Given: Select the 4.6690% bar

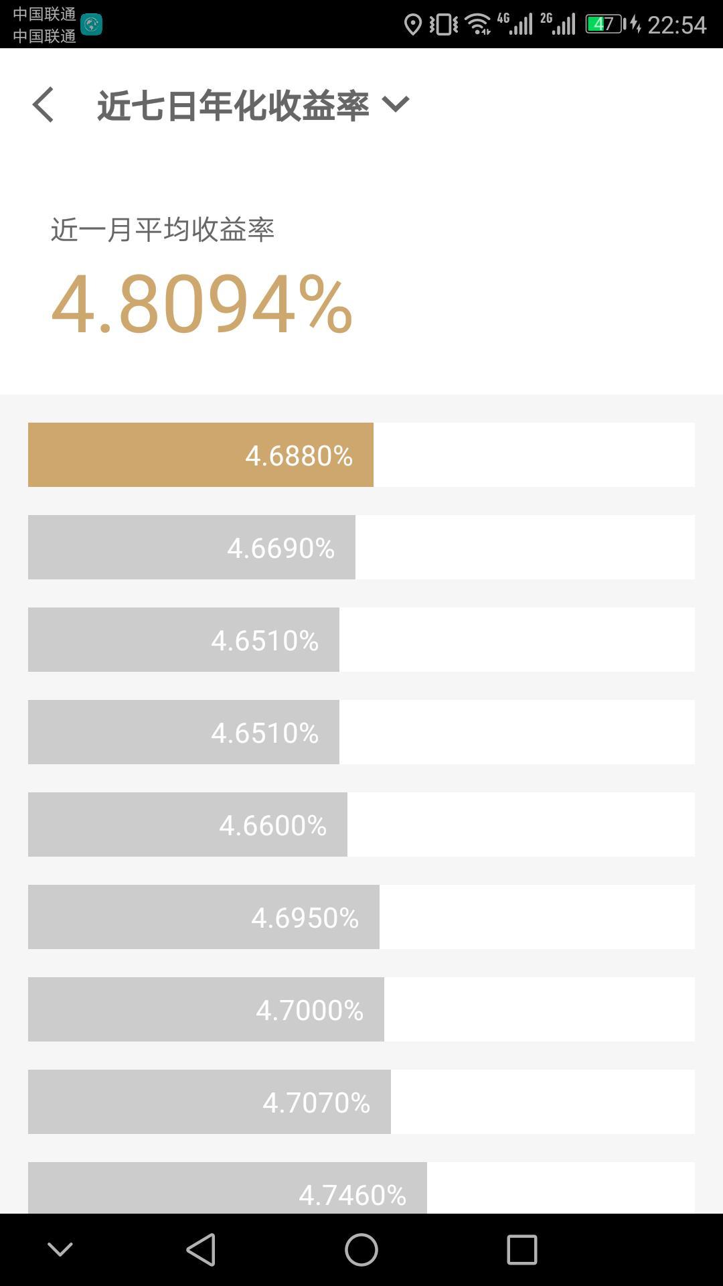Looking at the screenshot, I should coord(191,547).
